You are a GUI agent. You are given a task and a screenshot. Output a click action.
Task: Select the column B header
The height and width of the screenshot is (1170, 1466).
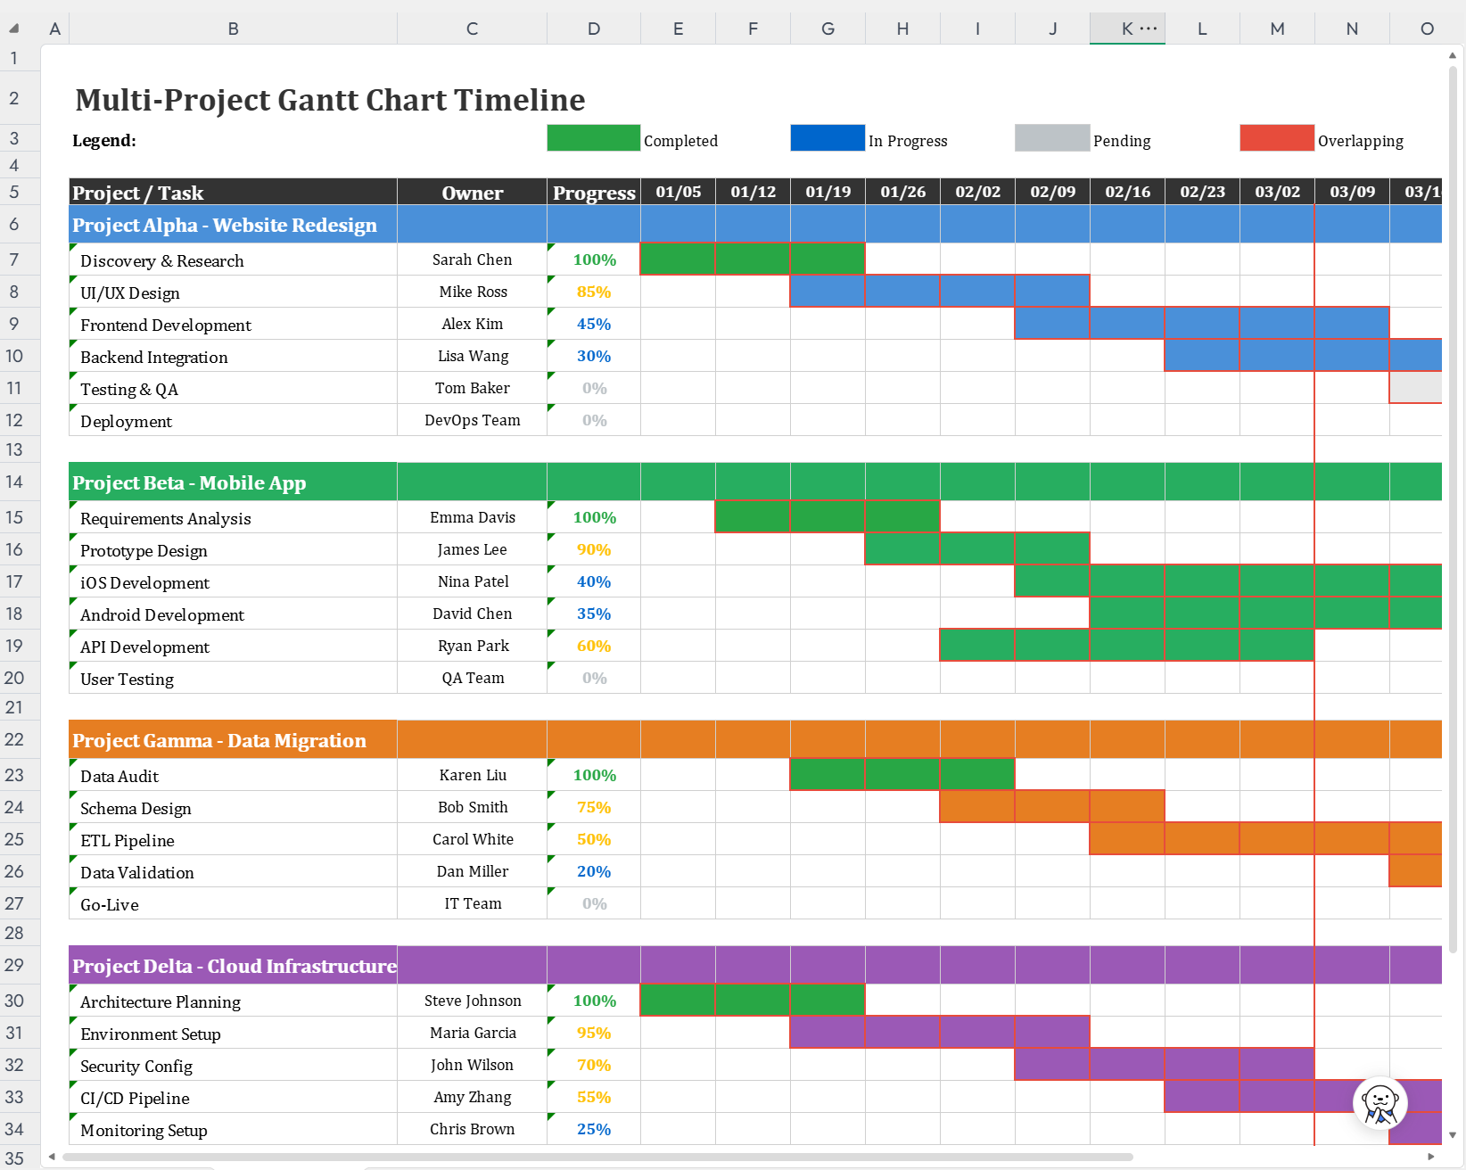[234, 29]
